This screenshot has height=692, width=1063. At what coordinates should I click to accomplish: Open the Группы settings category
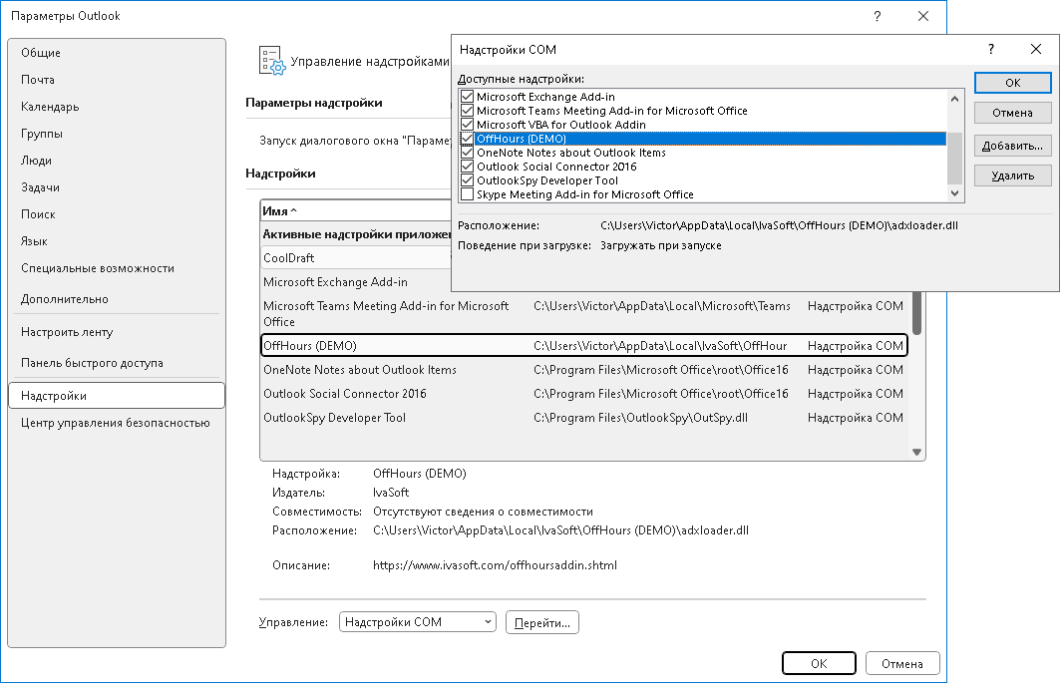coord(117,134)
